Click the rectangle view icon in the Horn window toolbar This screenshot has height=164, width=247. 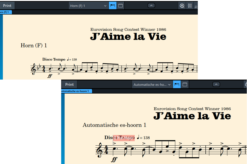tap(121, 6)
